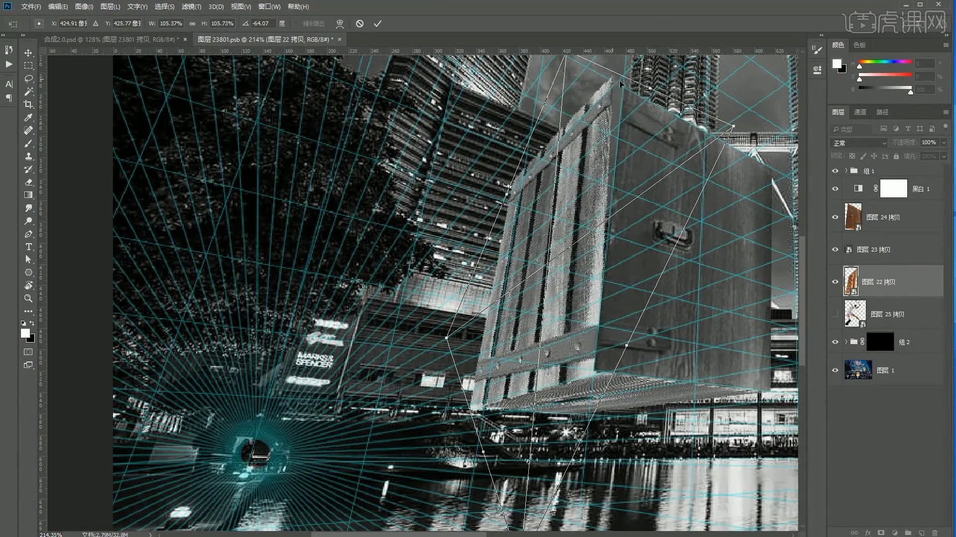This screenshot has width=956, height=537.
Task: Open the 滤镜(T) menu
Action: [191, 6]
